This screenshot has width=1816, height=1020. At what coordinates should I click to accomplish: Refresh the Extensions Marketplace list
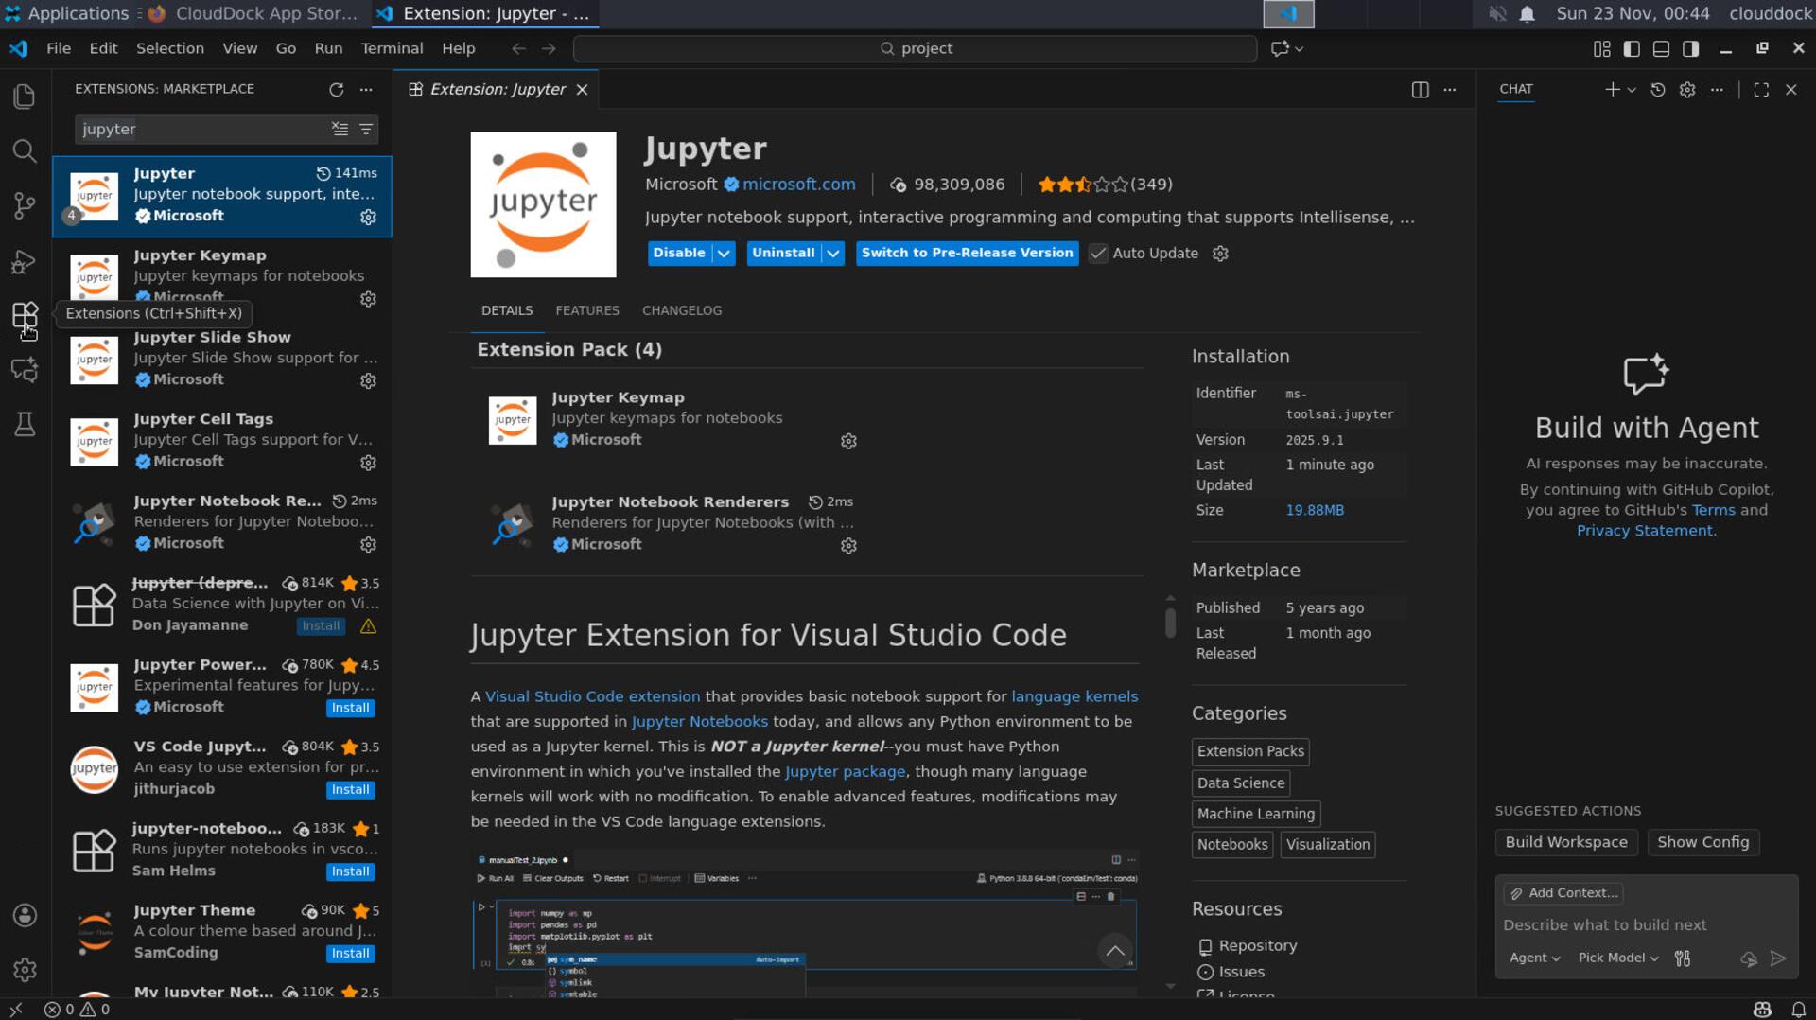[x=337, y=90]
